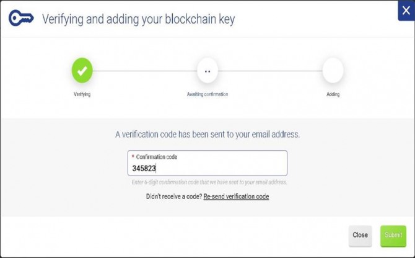Click the "Awaiting confirmation" step label
The image size is (415, 258).
(x=207, y=94)
